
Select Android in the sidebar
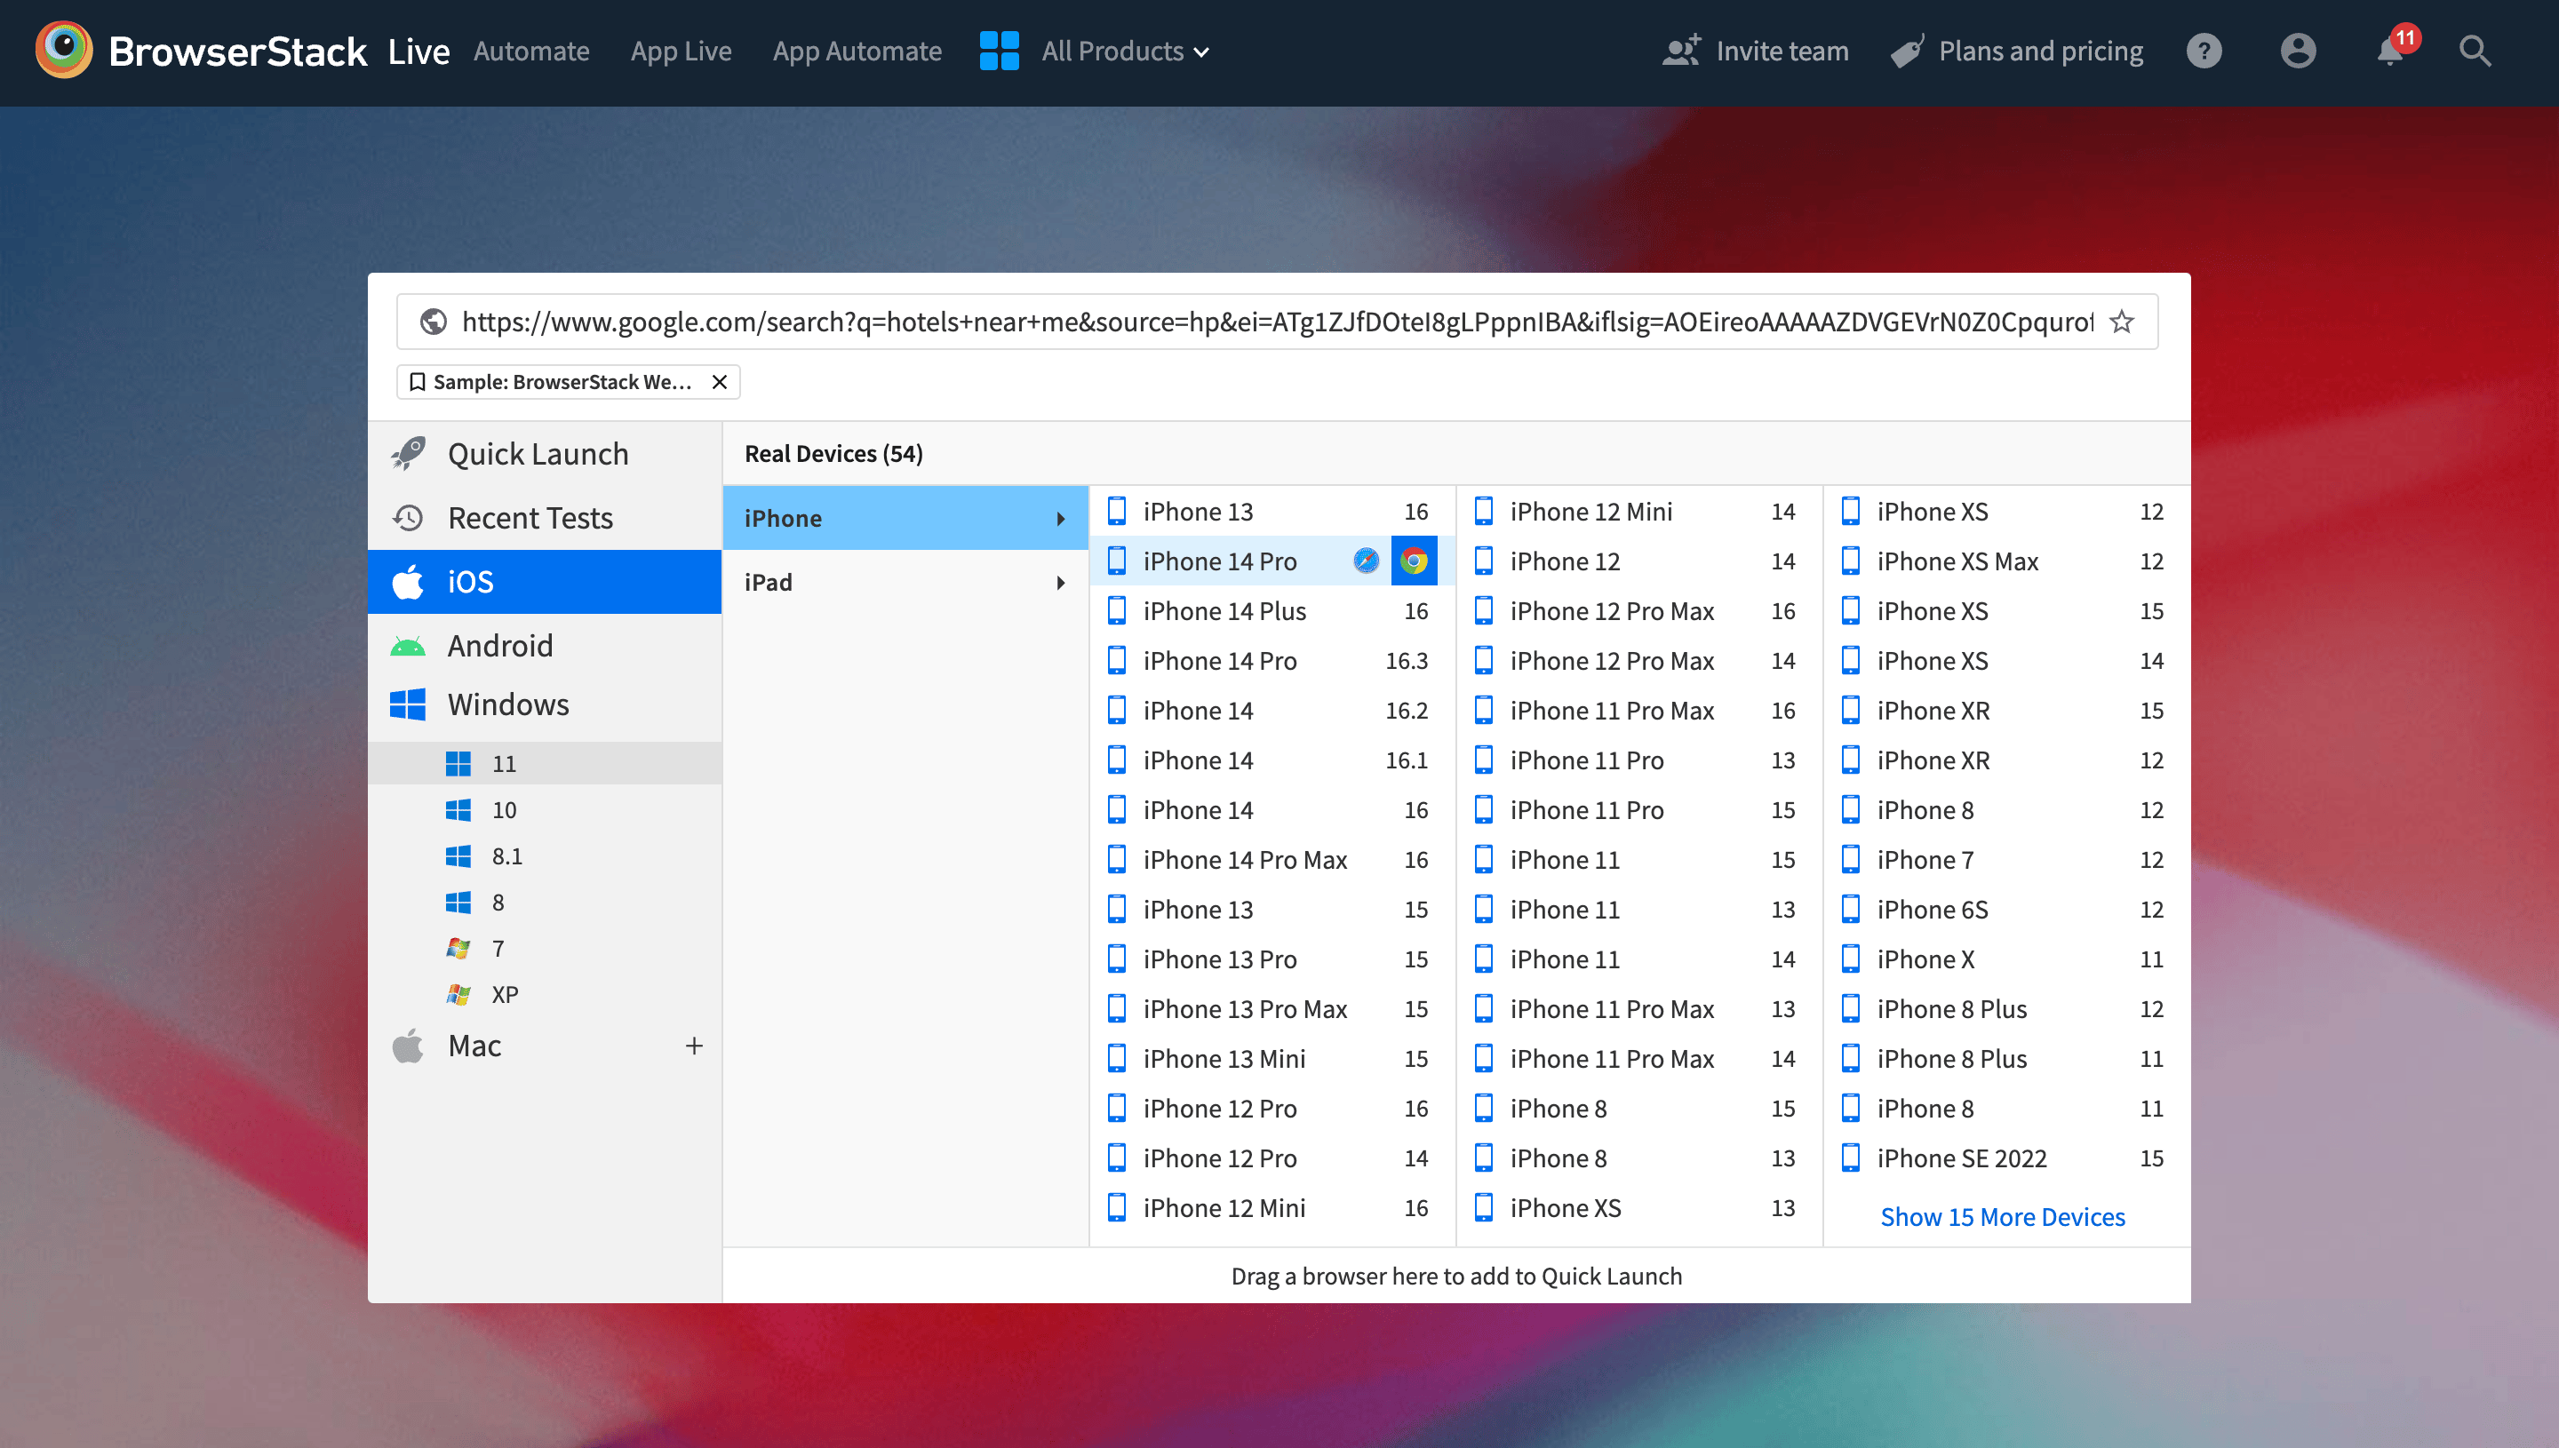pyautogui.click(x=499, y=646)
